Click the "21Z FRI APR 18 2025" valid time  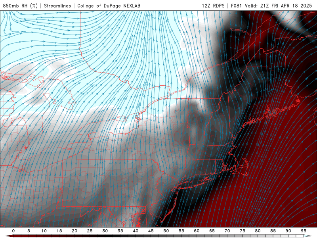(x=286, y=6)
